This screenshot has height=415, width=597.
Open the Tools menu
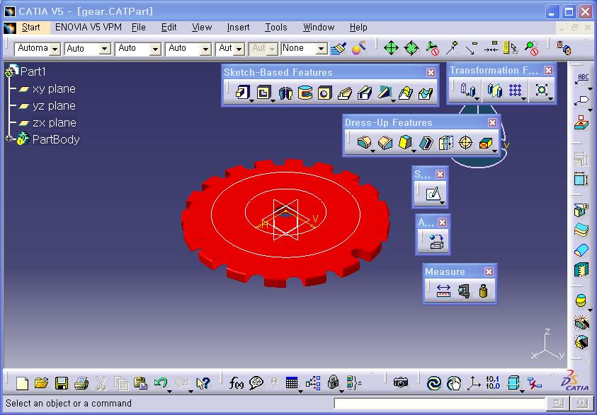coord(275,28)
